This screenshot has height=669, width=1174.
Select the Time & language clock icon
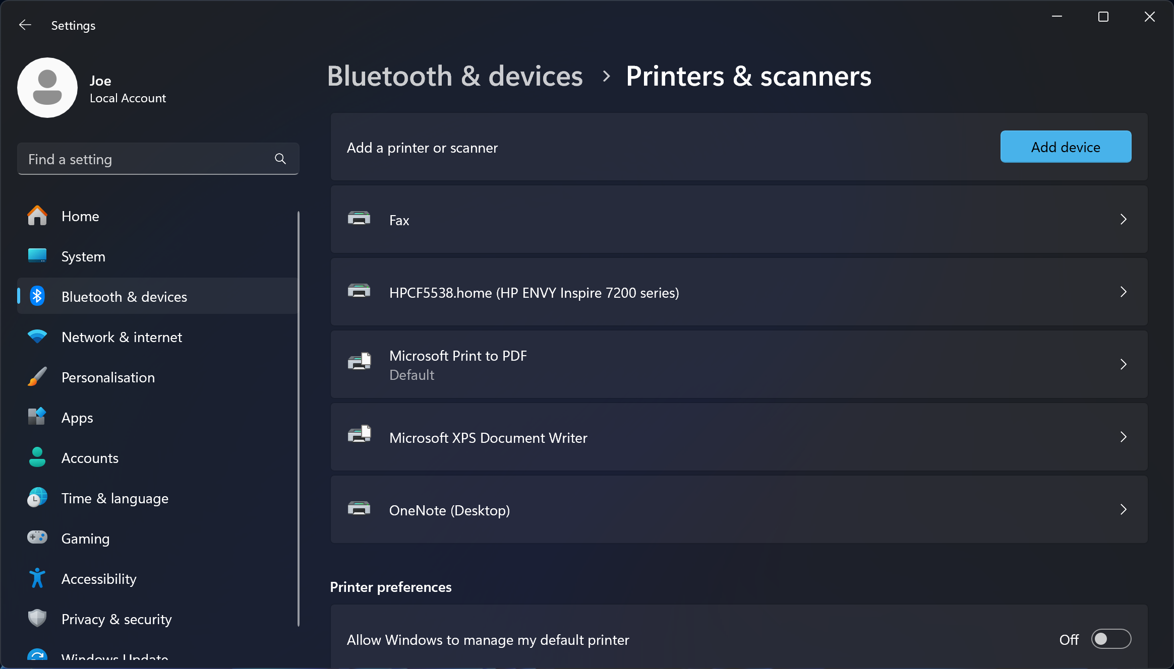(x=37, y=498)
